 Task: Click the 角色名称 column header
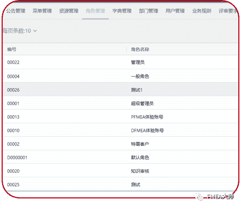(140, 49)
